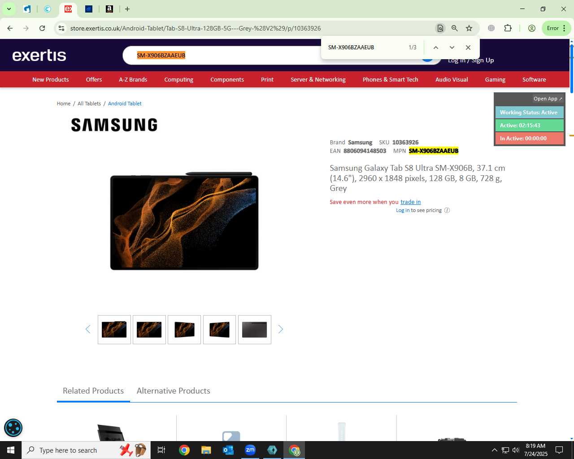Show previous product thumbnails arrow
Image resolution: width=574 pixels, height=459 pixels.
[88, 329]
